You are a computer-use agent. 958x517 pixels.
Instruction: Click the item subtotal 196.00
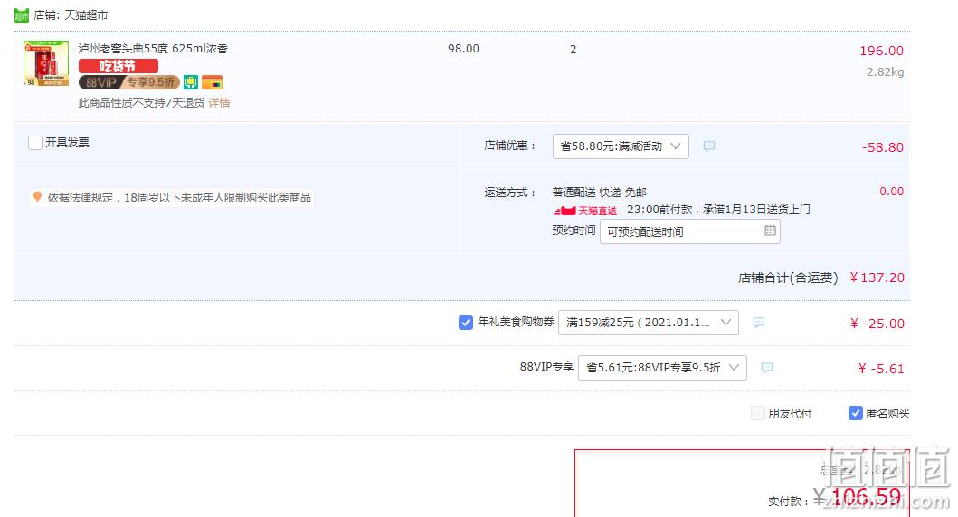pos(881,51)
